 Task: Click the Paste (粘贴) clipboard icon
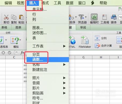pos(21,17)
